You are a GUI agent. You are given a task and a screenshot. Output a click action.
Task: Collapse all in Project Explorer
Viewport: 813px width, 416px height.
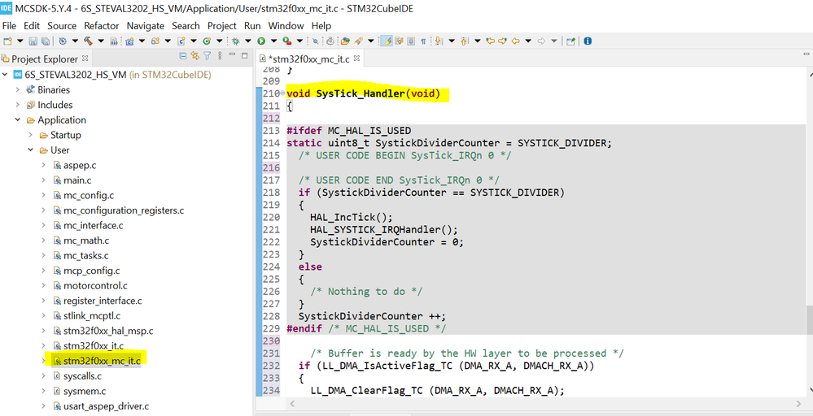point(183,56)
